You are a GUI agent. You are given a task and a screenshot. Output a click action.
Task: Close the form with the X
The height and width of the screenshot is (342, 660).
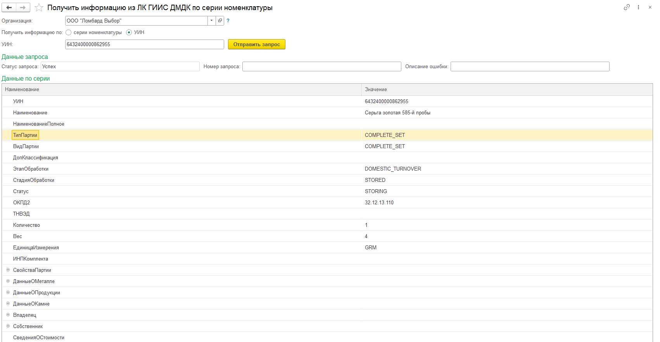point(650,7)
